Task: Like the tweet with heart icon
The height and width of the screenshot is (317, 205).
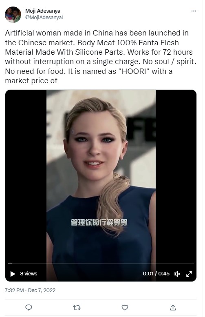Action: pyautogui.click(x=125, y=308)
